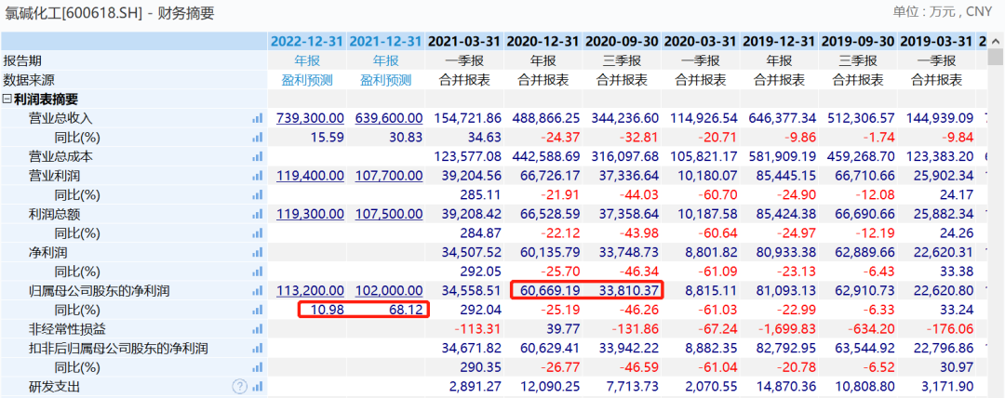Open chart icon for 归属母公司股东的净利润 row

258,292
